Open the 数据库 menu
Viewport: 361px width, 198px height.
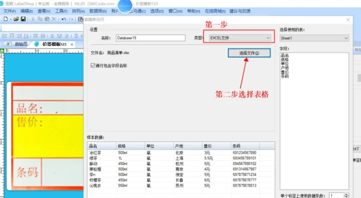click(98, 11)
